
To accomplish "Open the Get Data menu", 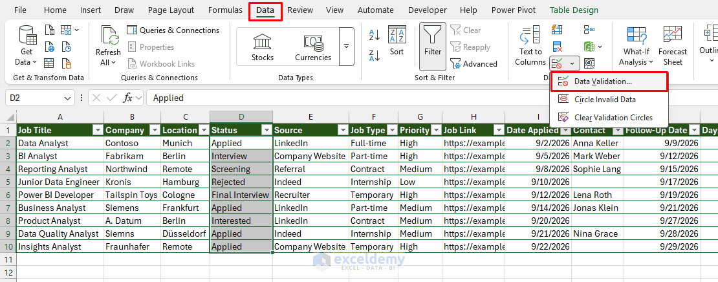I will 26,46.
